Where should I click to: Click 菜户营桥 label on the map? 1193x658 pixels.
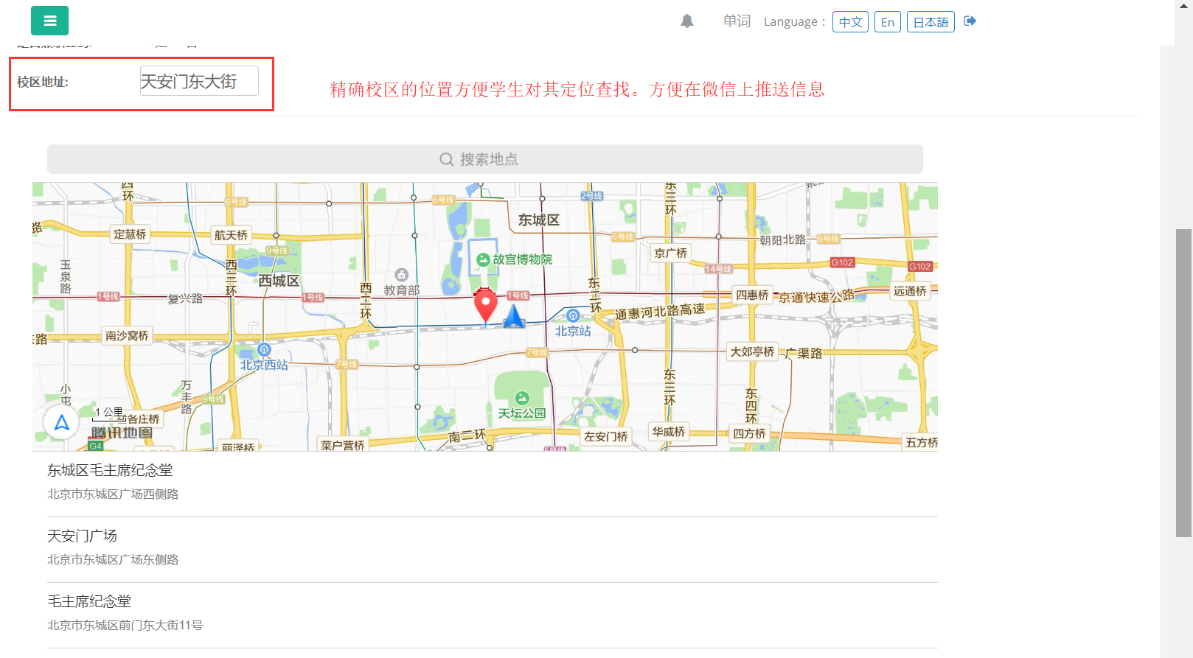343,445
